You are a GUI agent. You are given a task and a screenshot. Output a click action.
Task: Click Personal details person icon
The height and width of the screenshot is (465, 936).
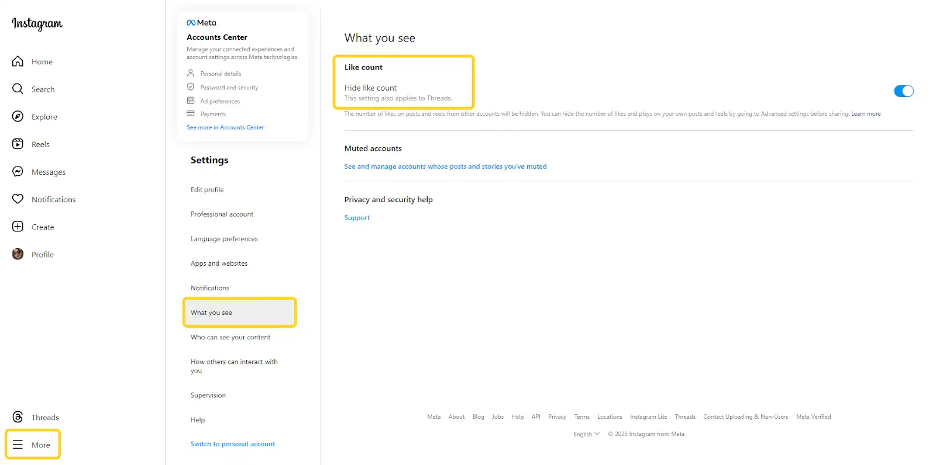point(191,73)
